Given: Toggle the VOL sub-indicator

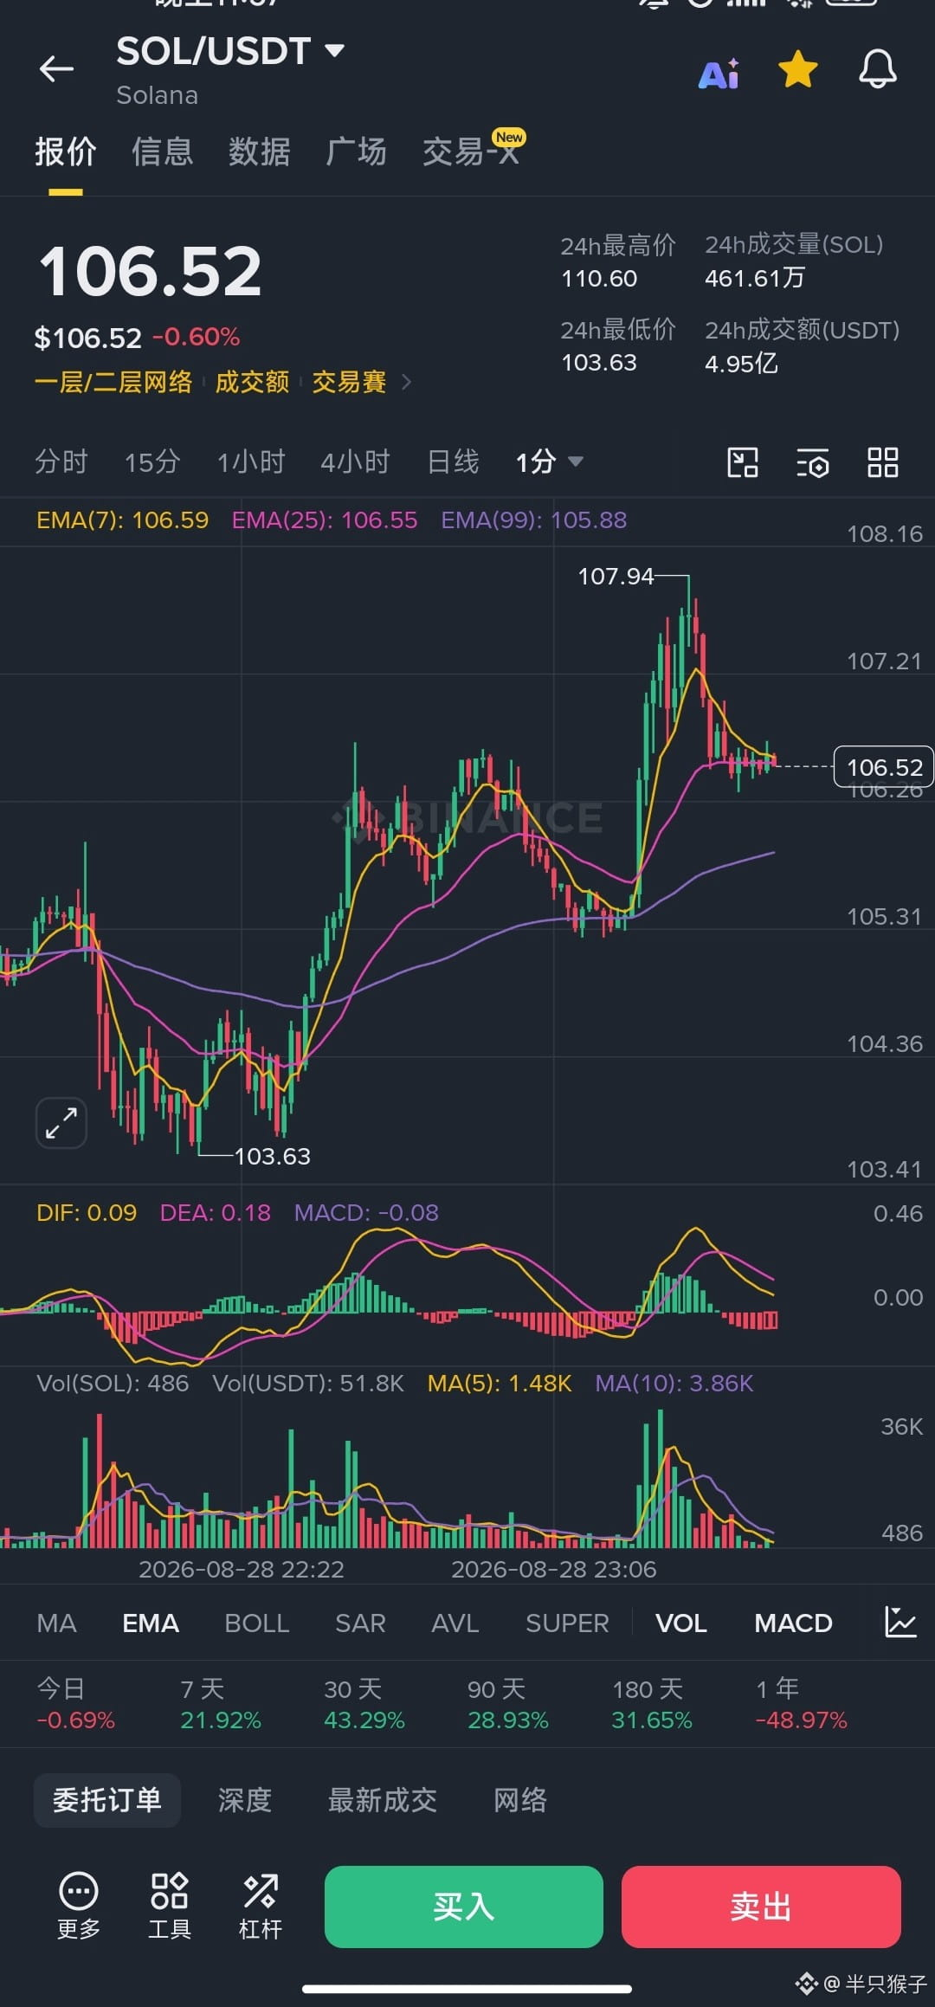Looking at the screenshot, I should [x=681, y=1623].
